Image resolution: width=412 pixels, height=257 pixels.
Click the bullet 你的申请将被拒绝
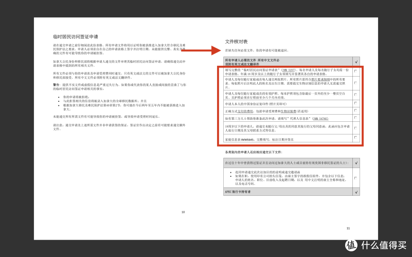coord(77,97)
